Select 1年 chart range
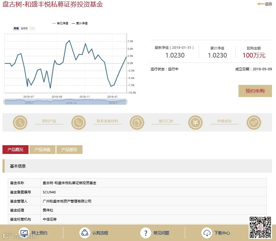276x241 pixels. [32, 28]
